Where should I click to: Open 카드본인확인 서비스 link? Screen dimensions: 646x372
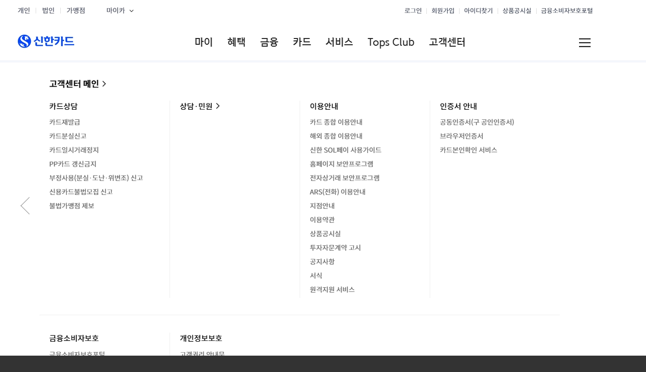(x=468, y=150)
